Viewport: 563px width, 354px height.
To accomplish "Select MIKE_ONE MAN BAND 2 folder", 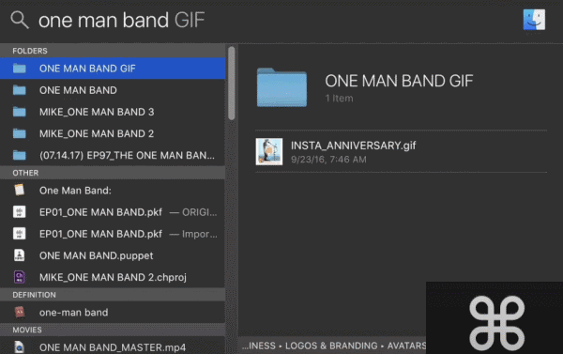I will click(x=113, y=133).
